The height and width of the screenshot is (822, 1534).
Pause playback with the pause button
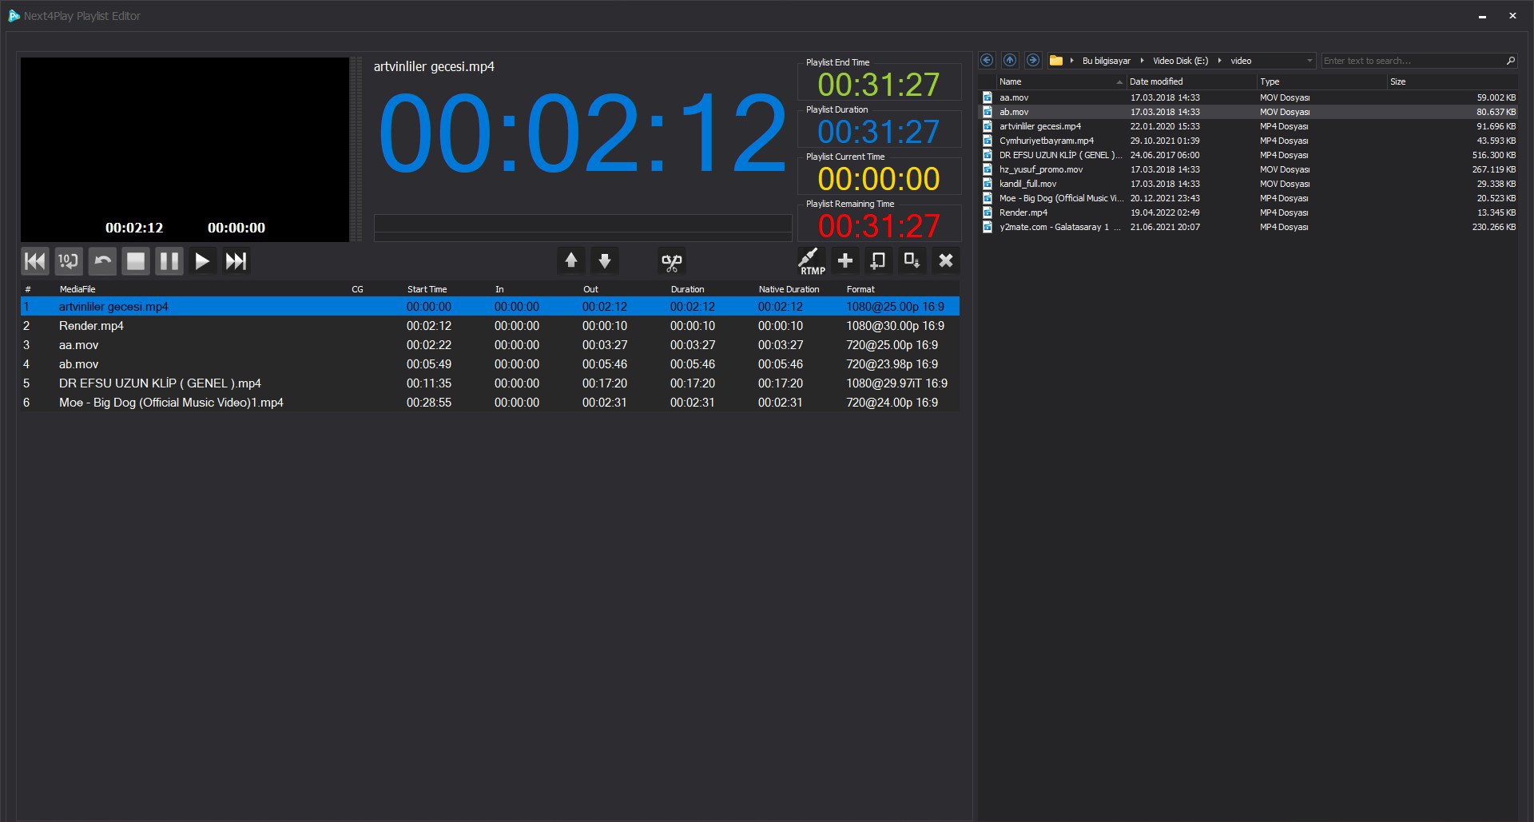pos(169,261)
